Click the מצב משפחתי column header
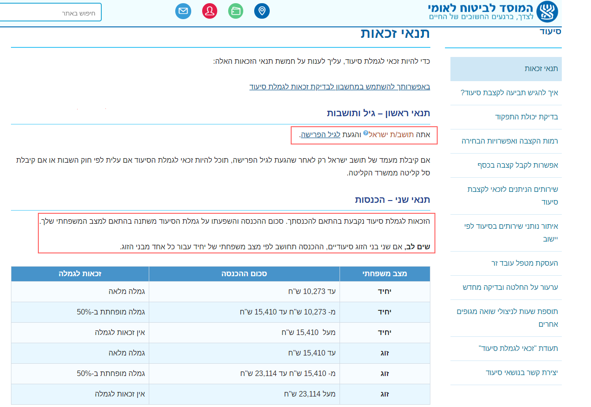Image resolution: width=591 pixels, height=407 pixels. point(385,273)
